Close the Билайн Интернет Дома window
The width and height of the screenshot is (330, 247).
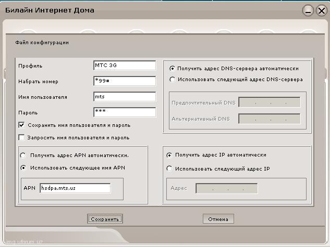321,10
